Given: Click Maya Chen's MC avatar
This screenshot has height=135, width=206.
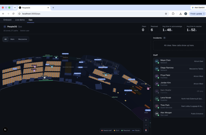Looking at the screenshot, I should (x=157, y=61).
